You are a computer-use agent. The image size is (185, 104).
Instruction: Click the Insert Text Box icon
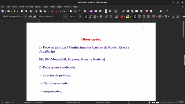[x=100, y=11]
